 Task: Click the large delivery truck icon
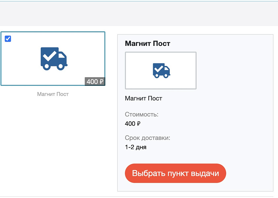tap(54, 58)
